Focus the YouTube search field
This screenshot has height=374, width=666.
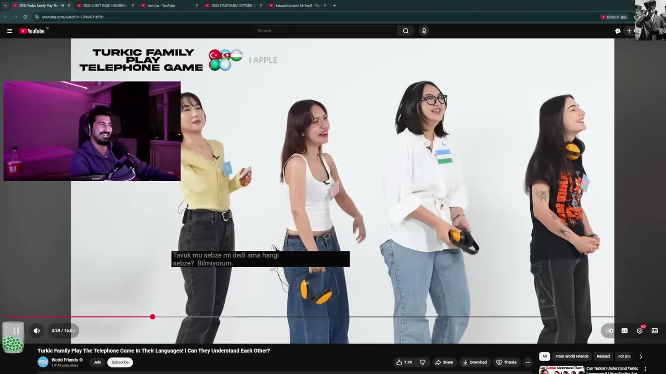[325, 31]
